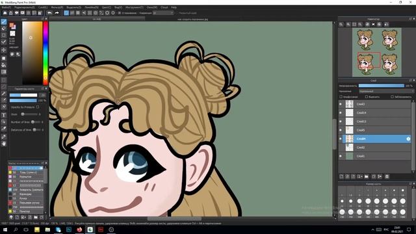Open the Выделить menu

pos(73,7)
